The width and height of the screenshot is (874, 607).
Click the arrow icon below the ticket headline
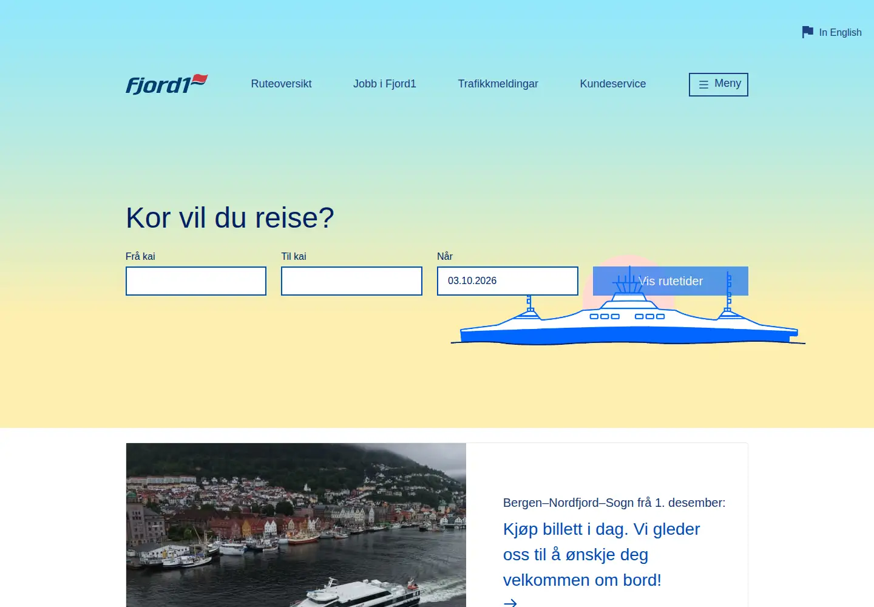pos(510,602)
